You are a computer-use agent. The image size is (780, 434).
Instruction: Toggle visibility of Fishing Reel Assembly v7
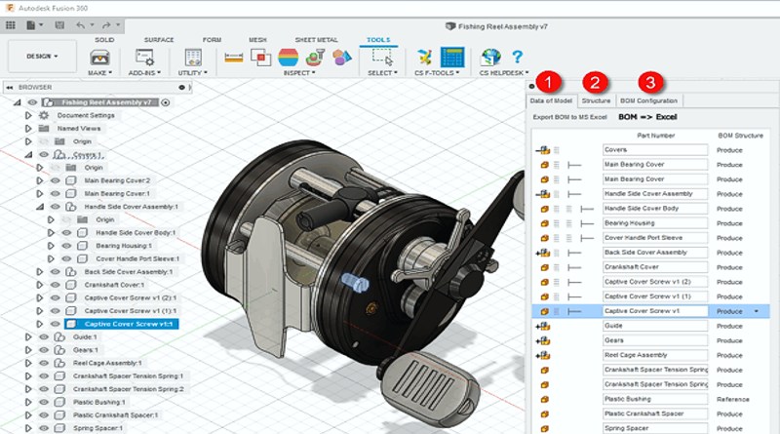(x=32, y=102)
